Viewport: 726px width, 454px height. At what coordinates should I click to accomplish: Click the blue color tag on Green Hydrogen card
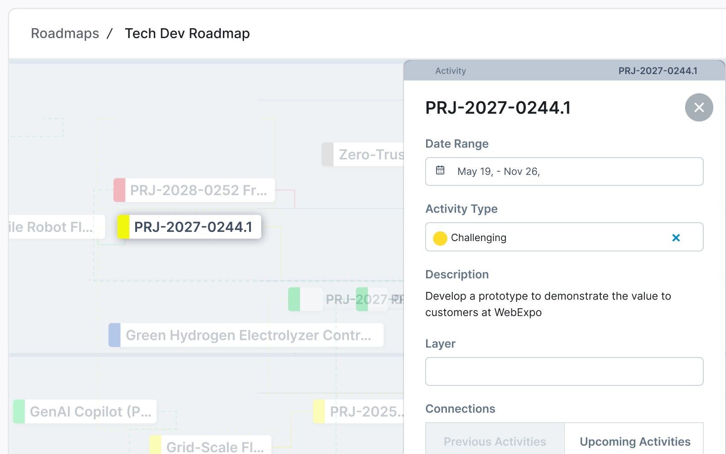(x=114, y=335)
